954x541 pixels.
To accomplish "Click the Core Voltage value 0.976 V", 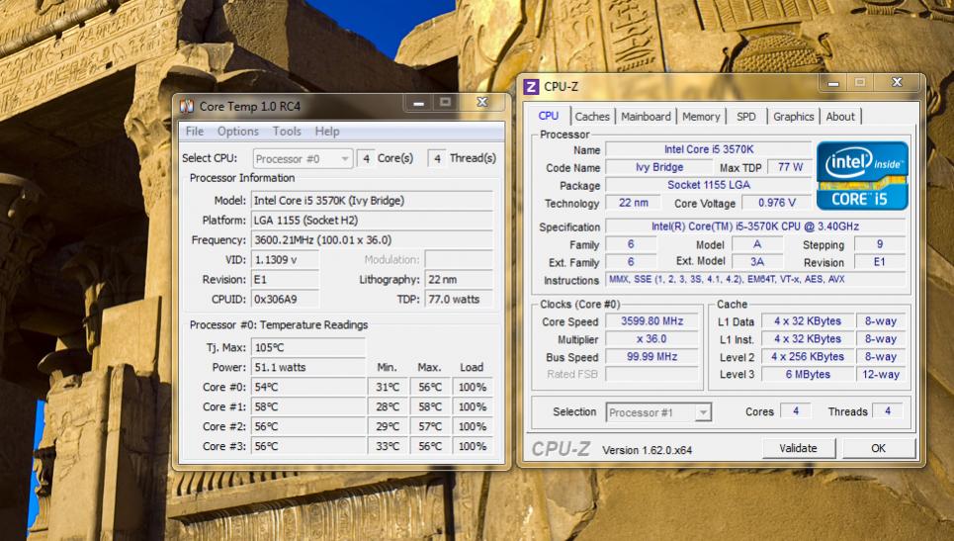I will (777, 203).
